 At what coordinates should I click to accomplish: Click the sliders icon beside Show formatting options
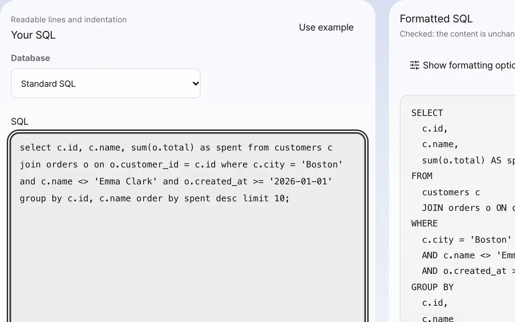point(415,65)
